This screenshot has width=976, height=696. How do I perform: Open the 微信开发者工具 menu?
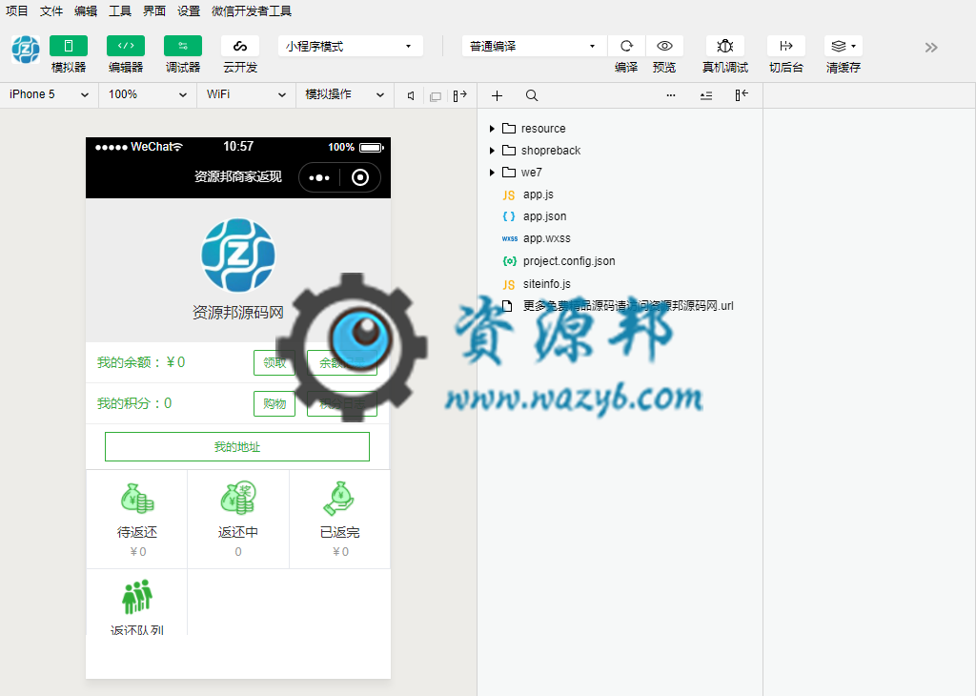pyautogui.click(x=252, y=11)
